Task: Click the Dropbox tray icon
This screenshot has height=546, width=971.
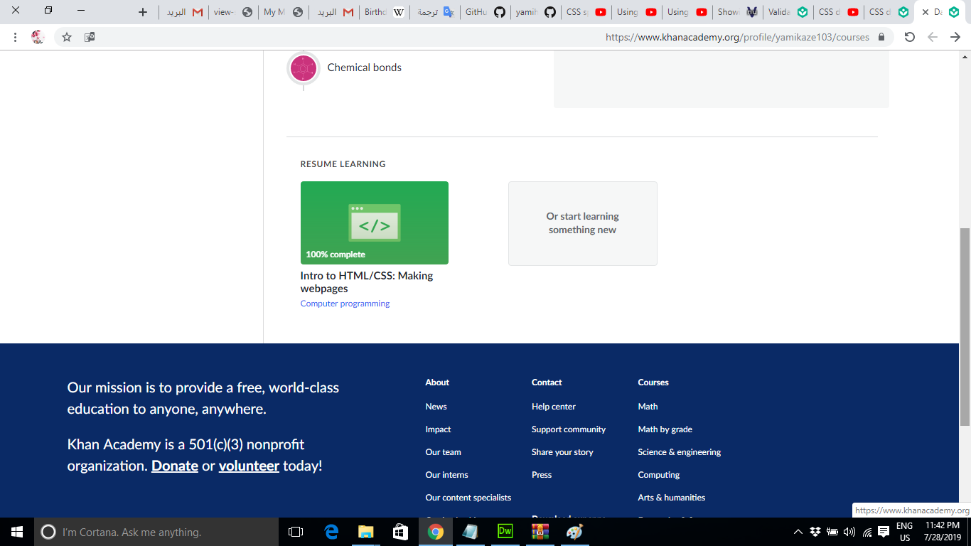Action: tap(815, 532)
